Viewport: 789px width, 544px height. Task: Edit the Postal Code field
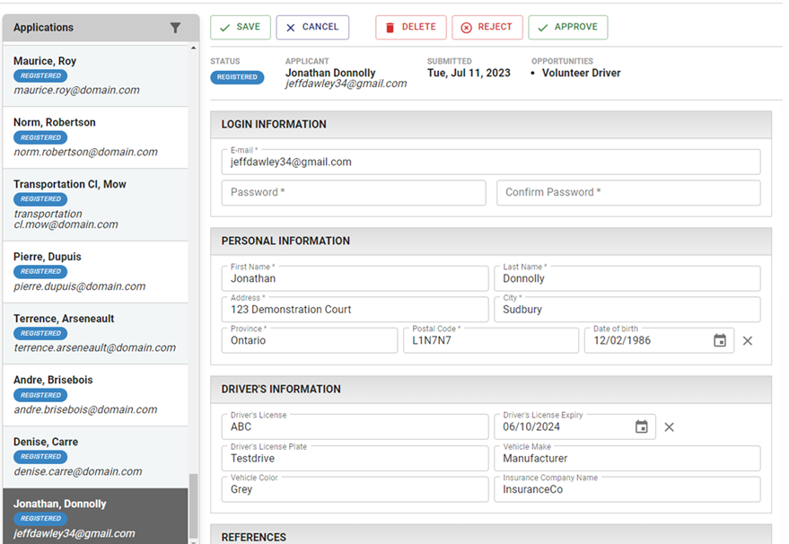click(x=491, y=341)
